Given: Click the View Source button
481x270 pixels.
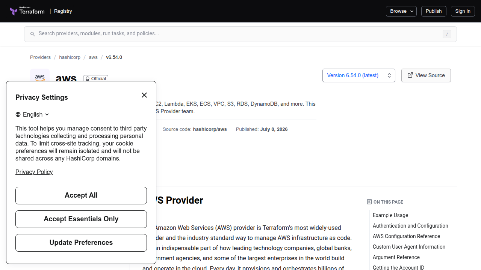Looking at the screenshot, I should [x=426, y=75].
